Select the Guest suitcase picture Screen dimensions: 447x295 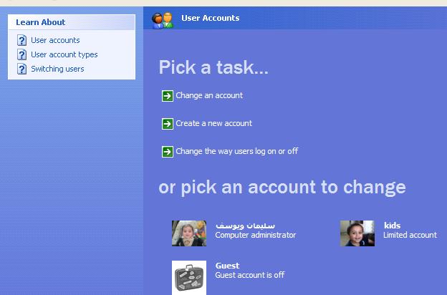189,278
